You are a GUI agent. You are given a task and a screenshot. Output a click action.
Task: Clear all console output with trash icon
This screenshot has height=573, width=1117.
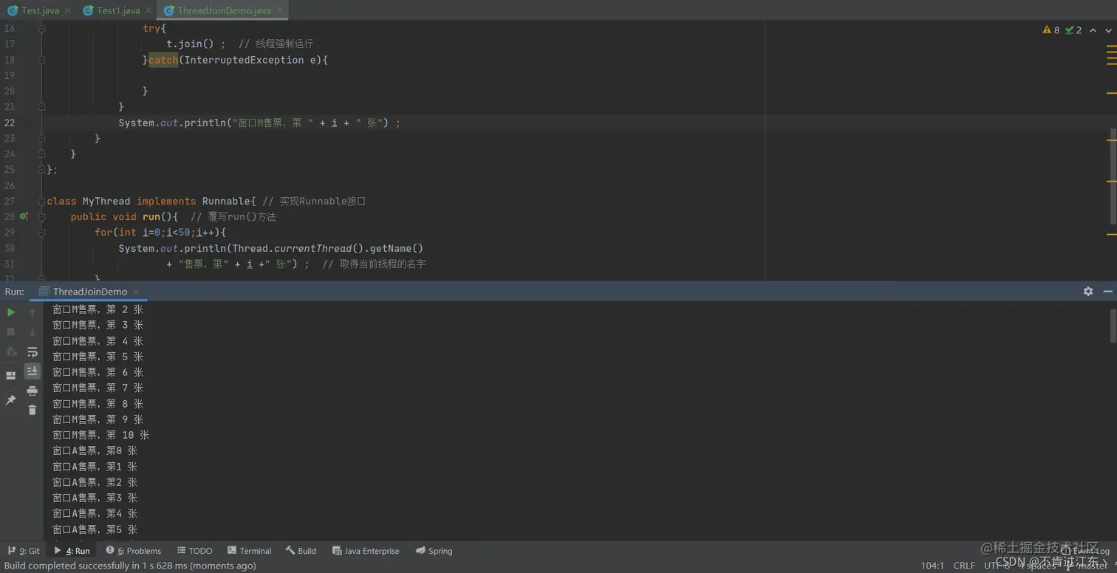(32, 410)
